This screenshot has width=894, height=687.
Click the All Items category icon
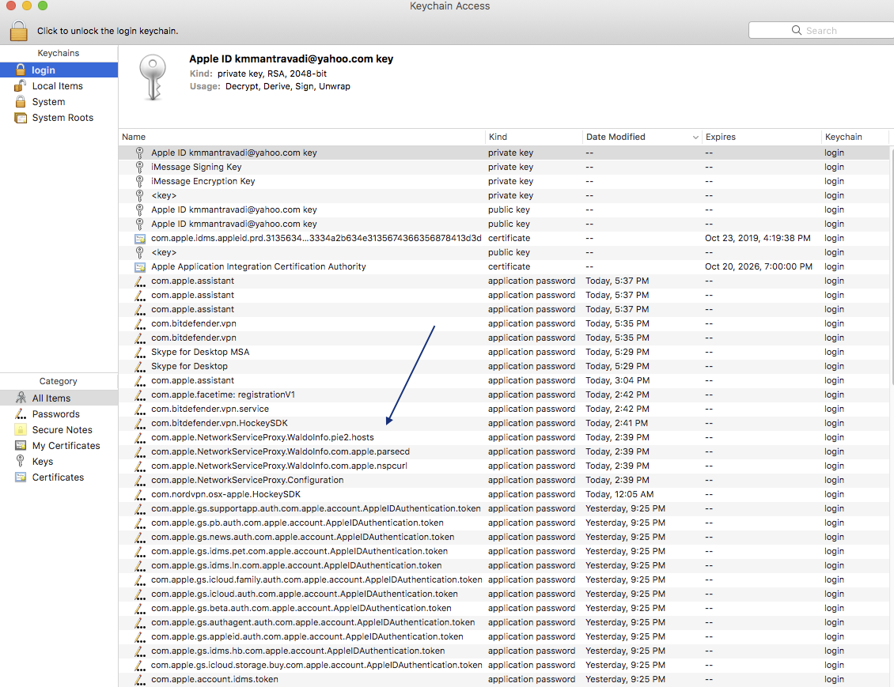(x=21, y=398)
